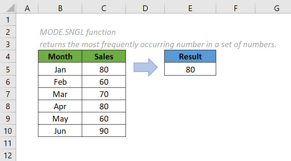Select the Jun sales cell with 90
Viewport: 291px width, 161px height.
pyautogui.click(x=104, y=131)
